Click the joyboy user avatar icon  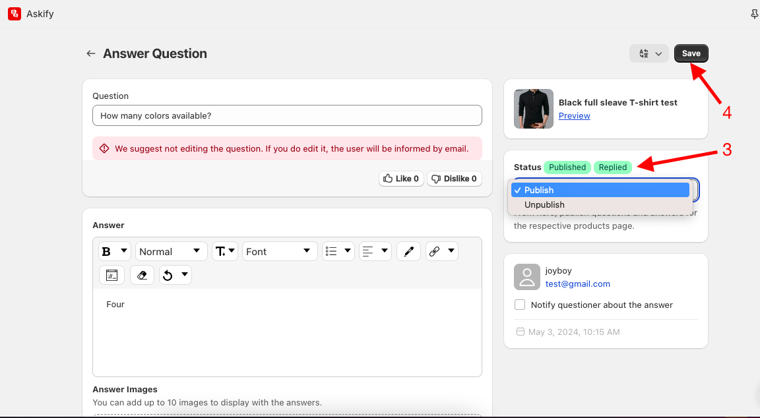527,277
